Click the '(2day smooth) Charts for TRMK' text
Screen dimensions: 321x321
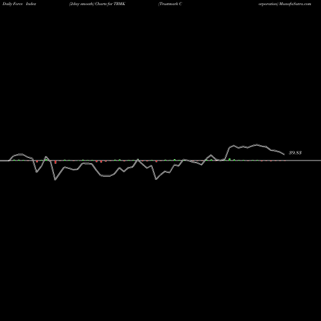pyautogui.click(x=97, y=4)
